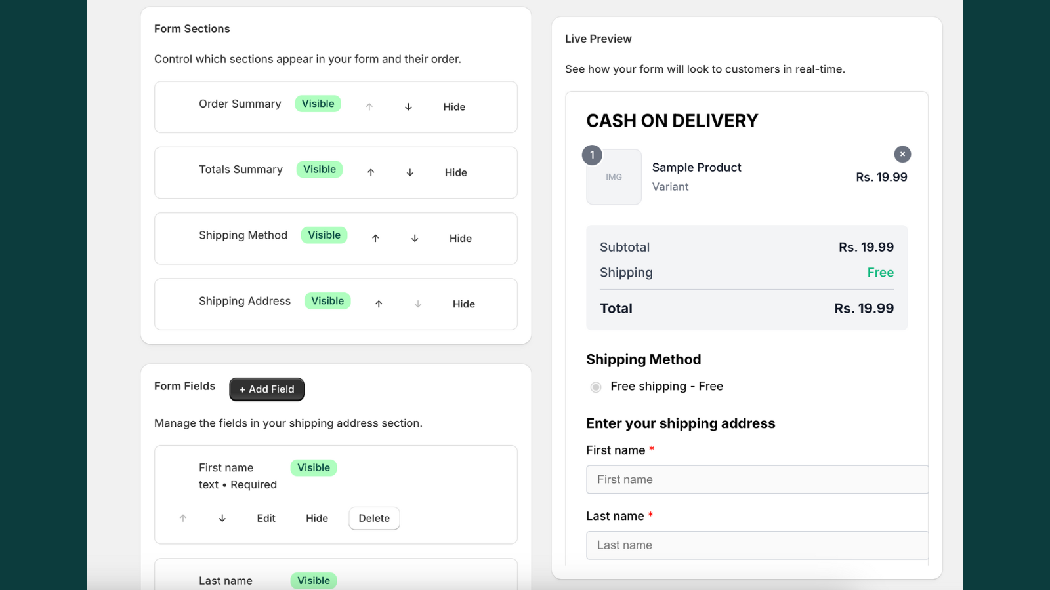Viewport: 1050px width, 590px height.
Task: Move Shipping Address section up
Action: point(379,304)
